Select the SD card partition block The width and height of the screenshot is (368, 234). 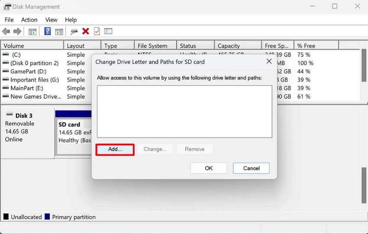pyautogui.click(x=74, y=133)
